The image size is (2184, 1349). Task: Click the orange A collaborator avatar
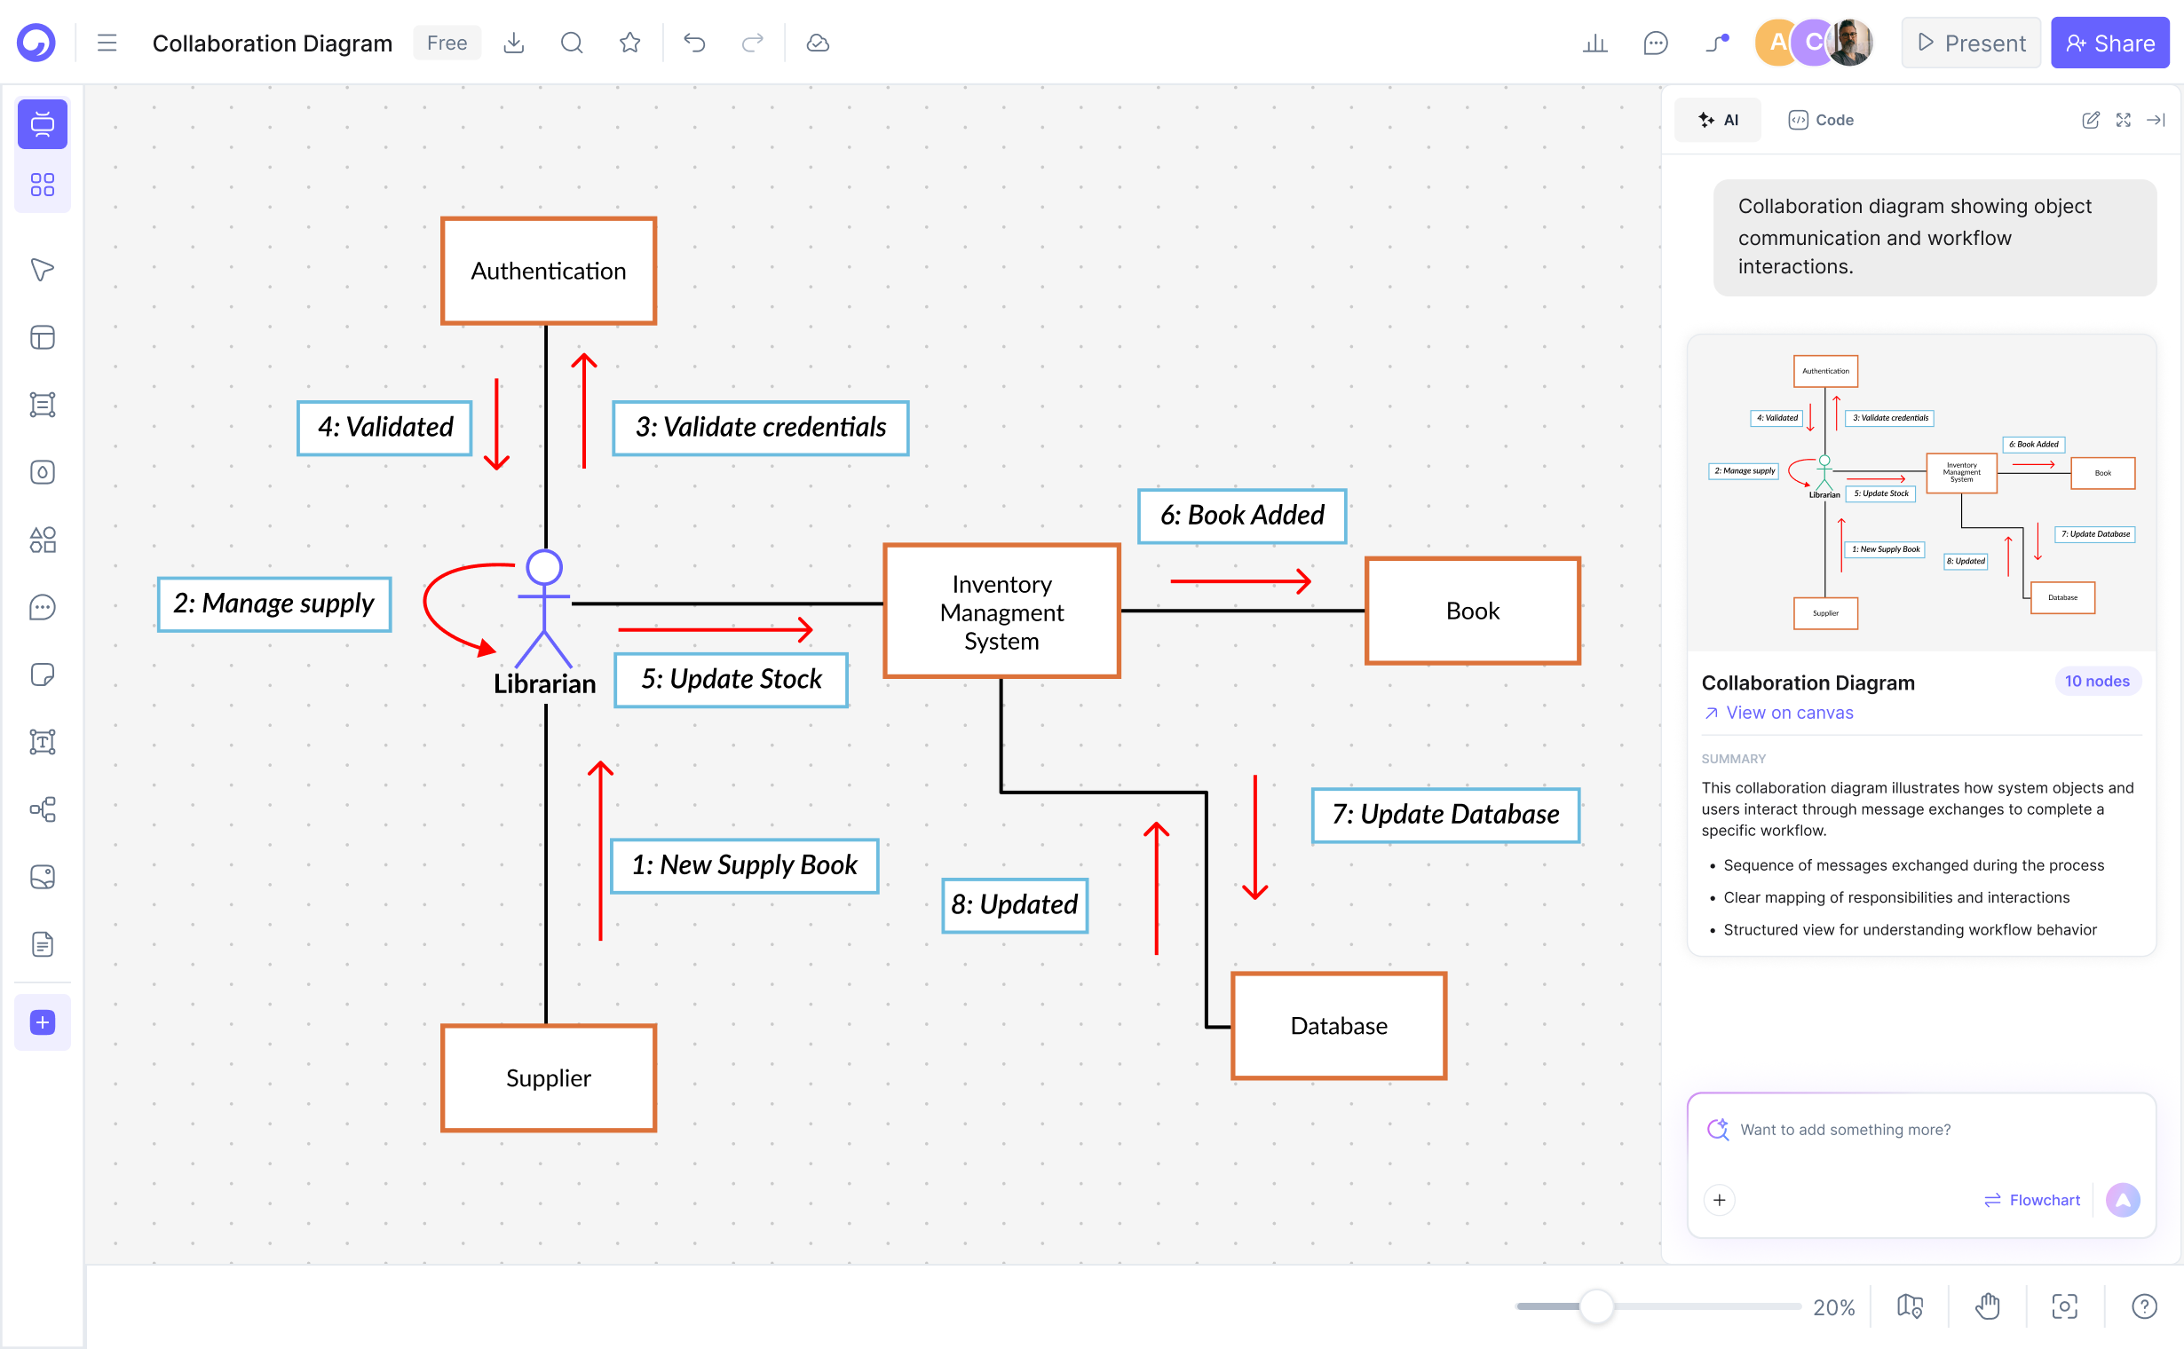[x=1776, y=43]
